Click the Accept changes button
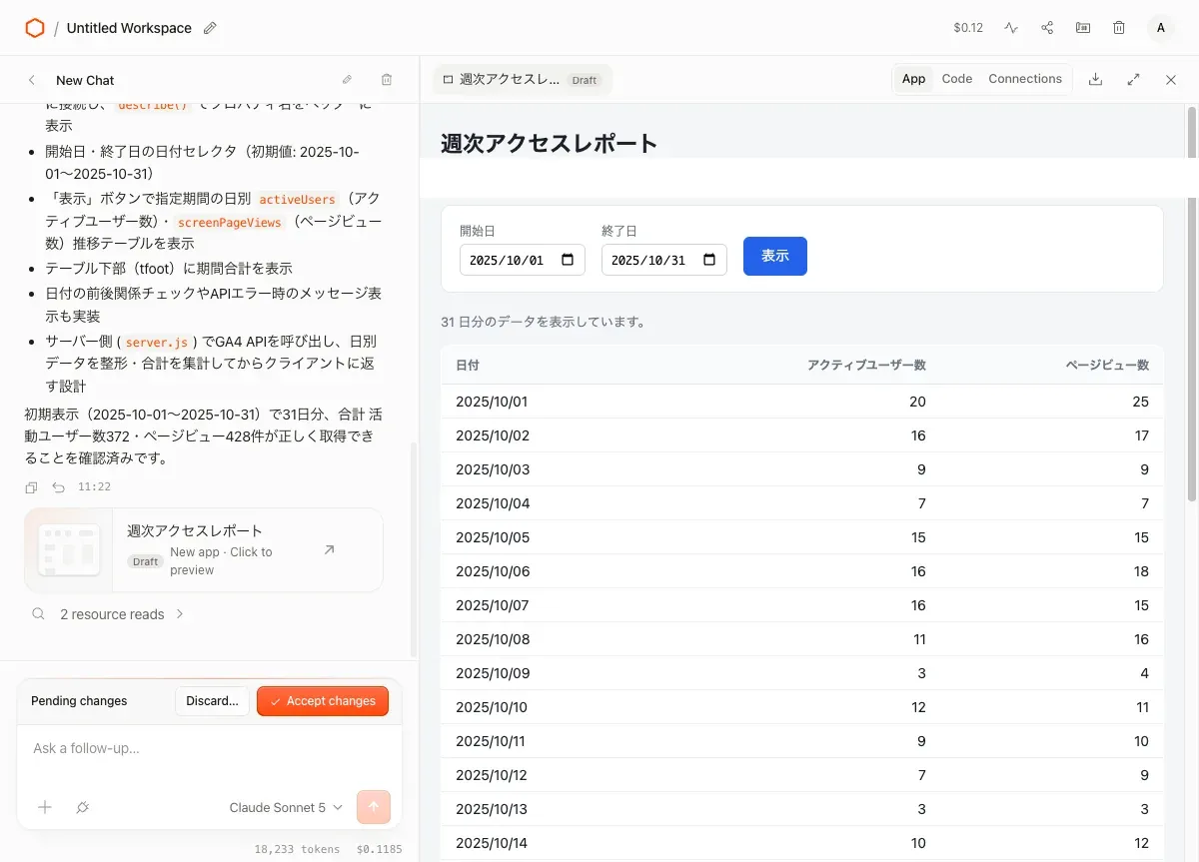Screen dimensions: 1199x862 (323, 701)
